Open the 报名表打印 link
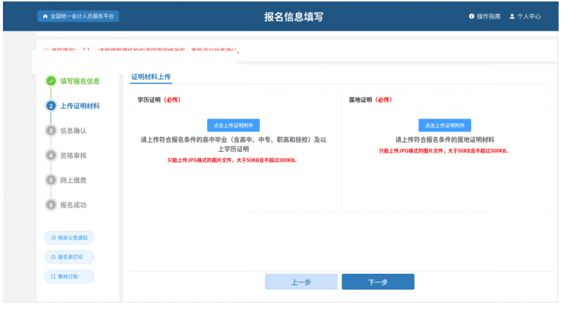This screenshot has width=563, height=317. (70, 257)
